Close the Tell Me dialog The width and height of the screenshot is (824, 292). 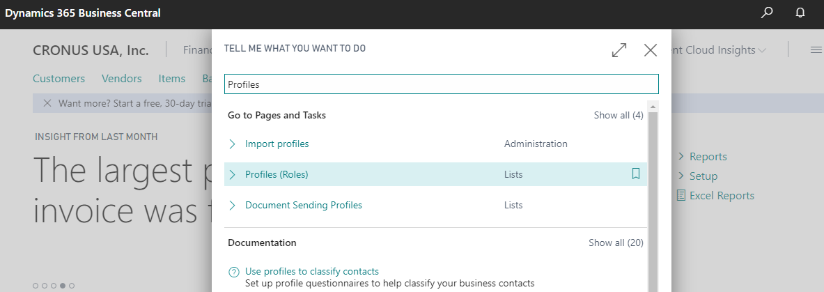[x=651, y=50]
